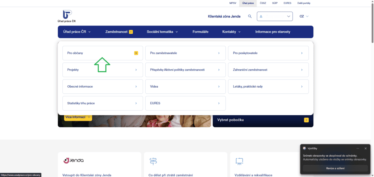
Task: Click the arrow next to Projekty
Action: coord(136,70)
